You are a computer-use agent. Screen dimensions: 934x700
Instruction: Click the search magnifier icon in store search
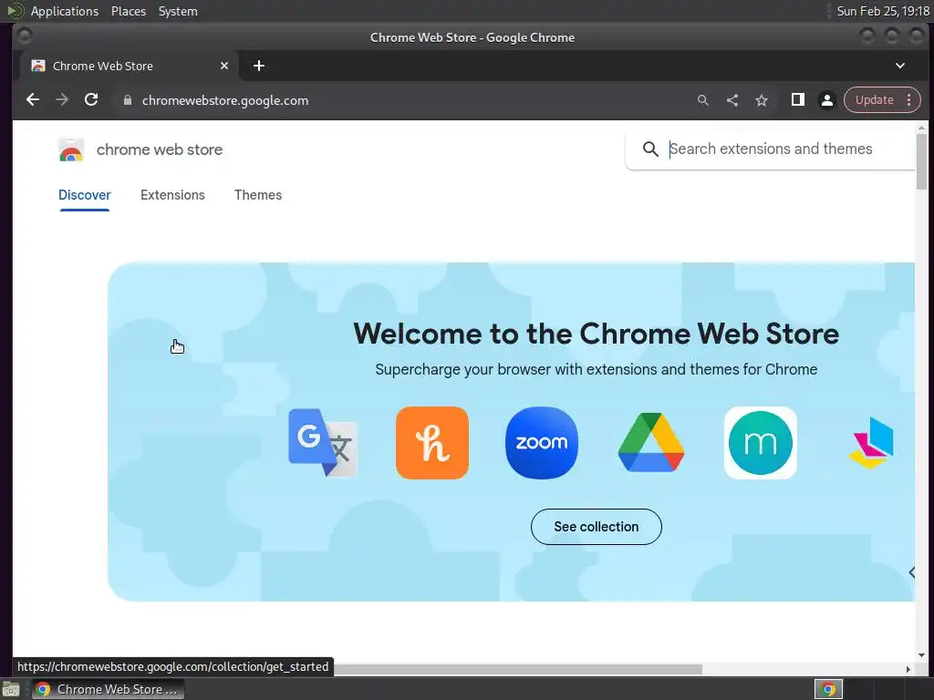tap(650, 149)
